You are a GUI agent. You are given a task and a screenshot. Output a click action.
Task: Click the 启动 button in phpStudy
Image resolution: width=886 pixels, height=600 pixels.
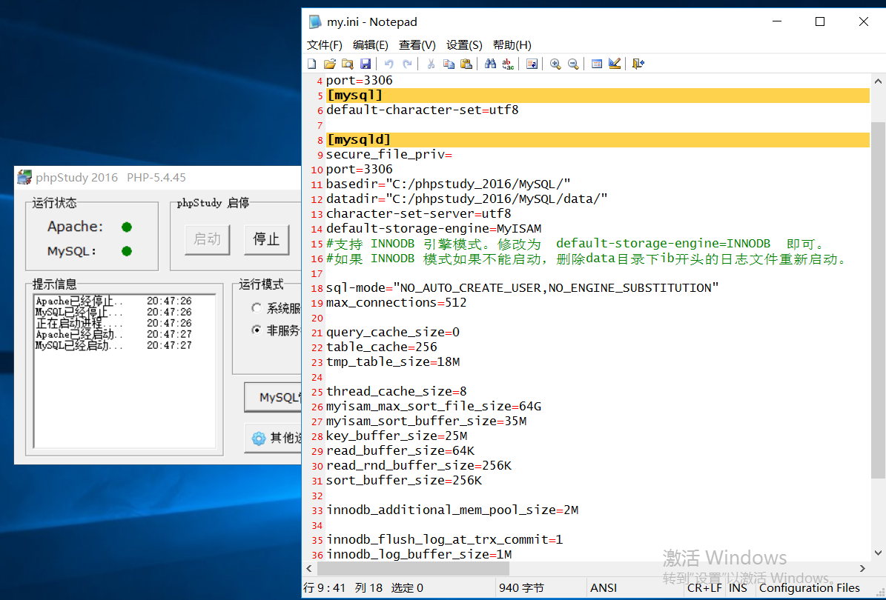tap(208, 239)
